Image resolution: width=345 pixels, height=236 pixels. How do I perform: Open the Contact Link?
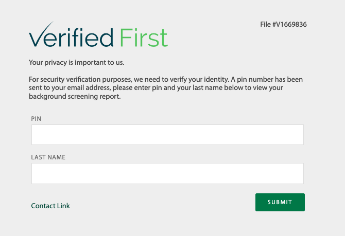point(50,206)
